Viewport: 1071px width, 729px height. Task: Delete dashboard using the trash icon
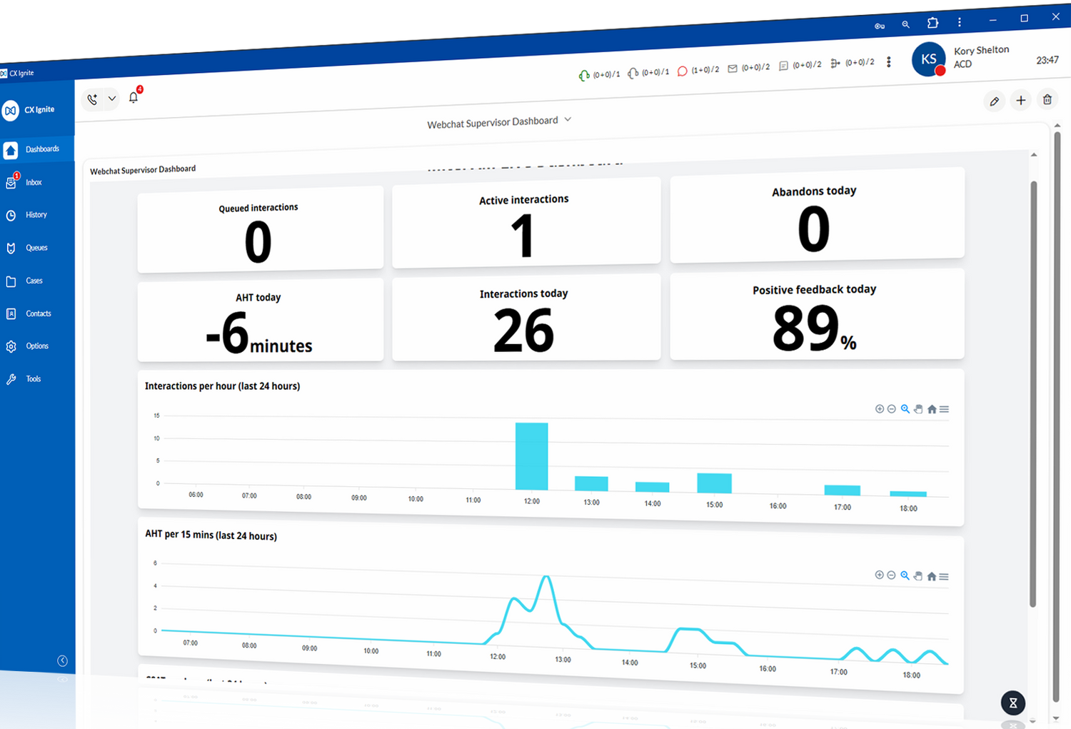[x=1047, y=100]
